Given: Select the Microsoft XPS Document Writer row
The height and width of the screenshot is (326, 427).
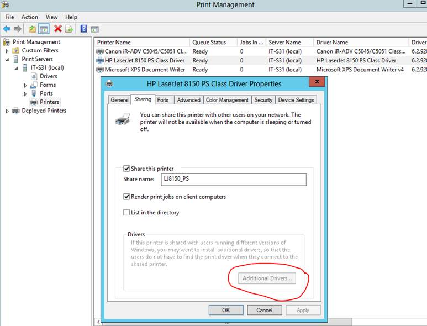Looking at the screenshot, I should (x=261, y=70).
